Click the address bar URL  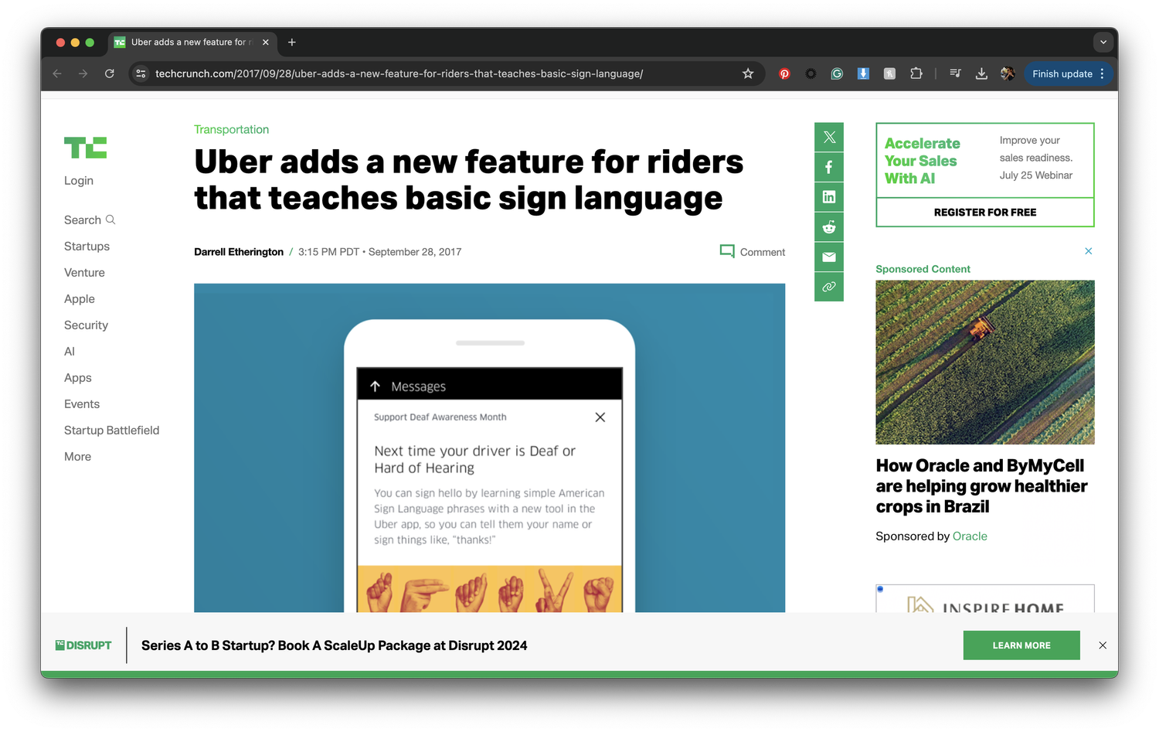399,73
